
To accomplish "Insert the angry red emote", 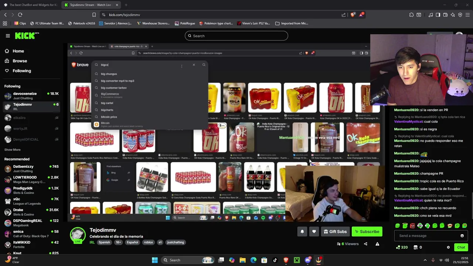I will point(412,226).
